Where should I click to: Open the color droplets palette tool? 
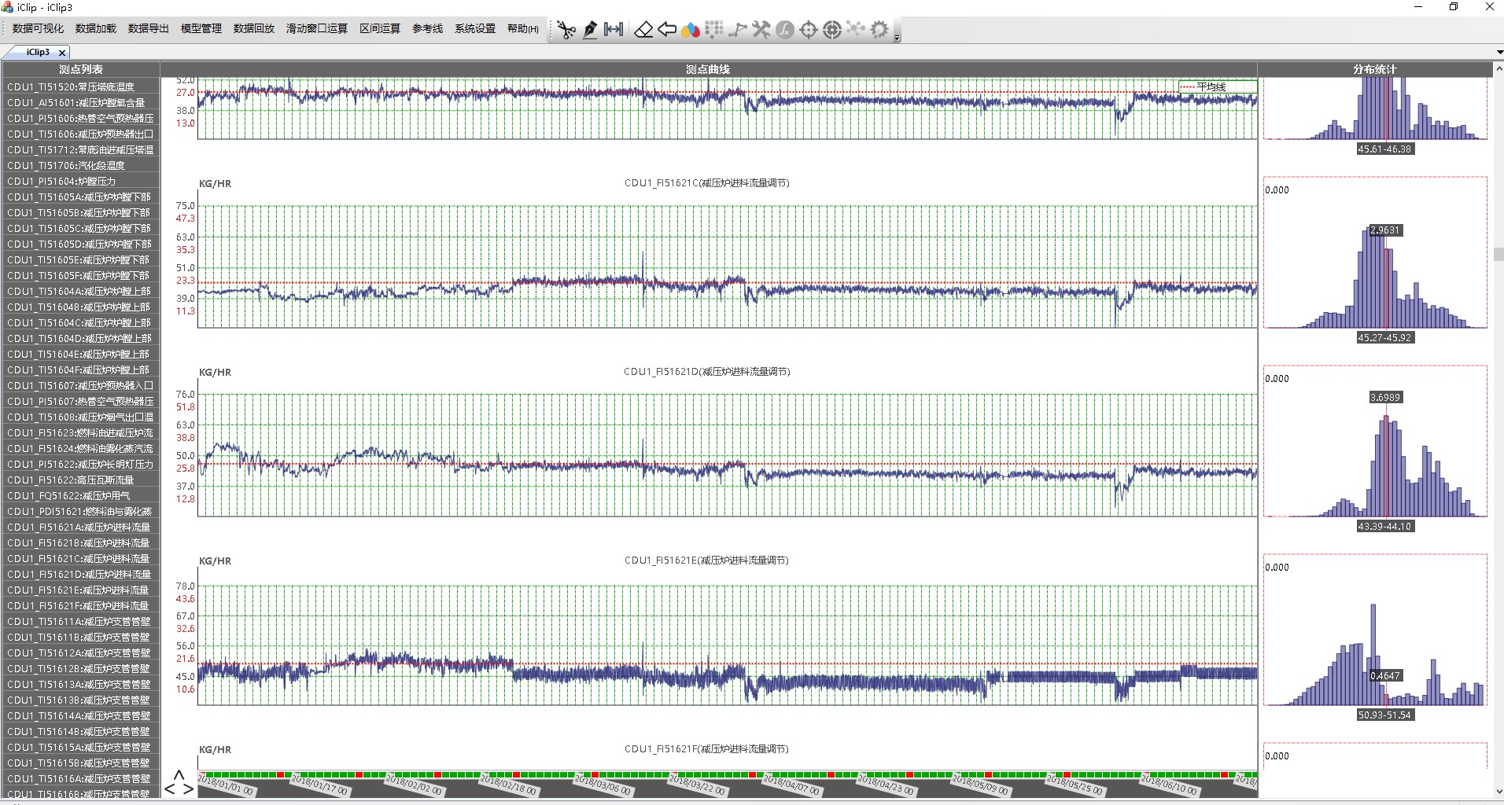point(691,30)
